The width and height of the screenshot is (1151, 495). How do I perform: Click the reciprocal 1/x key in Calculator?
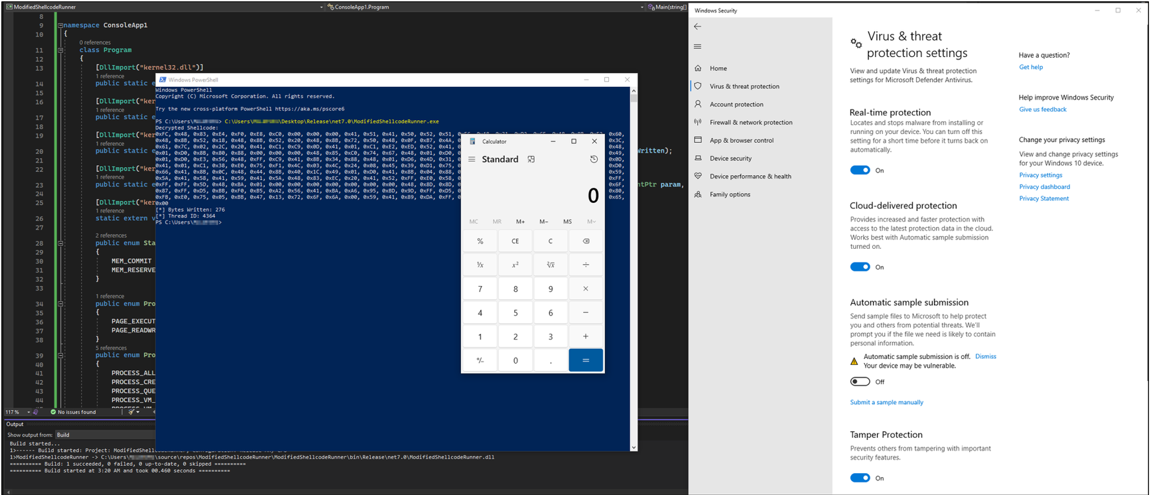(480, 265)
